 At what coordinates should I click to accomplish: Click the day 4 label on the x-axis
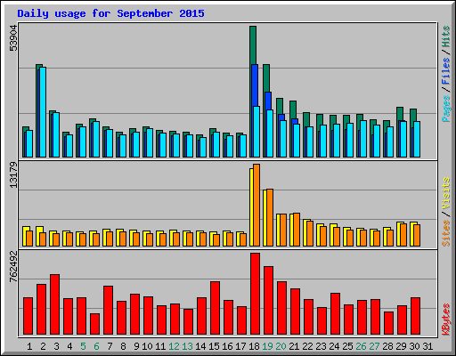click(x=69, y=346)
